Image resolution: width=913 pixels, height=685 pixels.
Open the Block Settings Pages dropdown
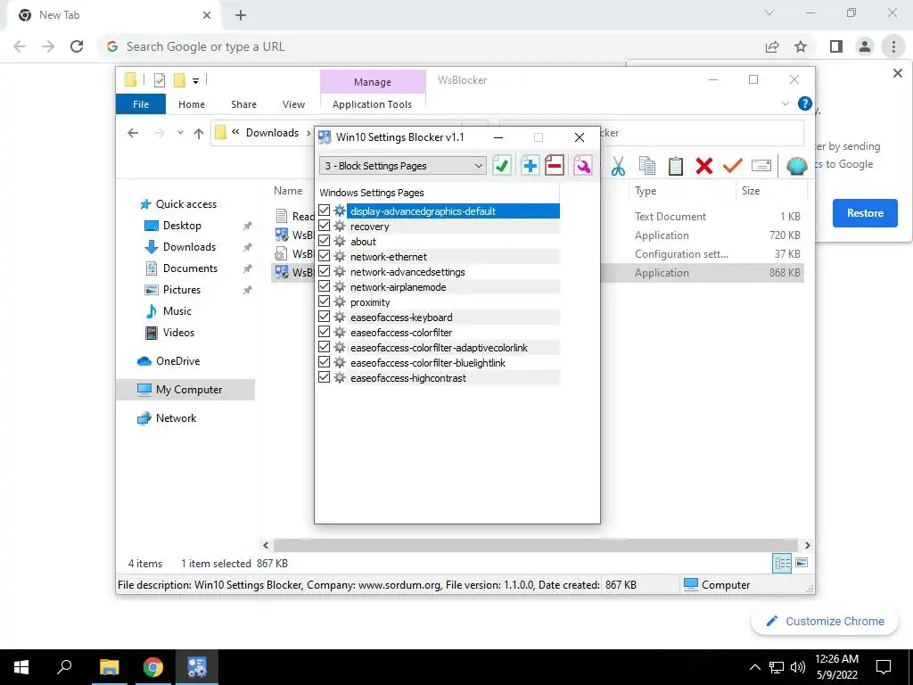point(402,166)
